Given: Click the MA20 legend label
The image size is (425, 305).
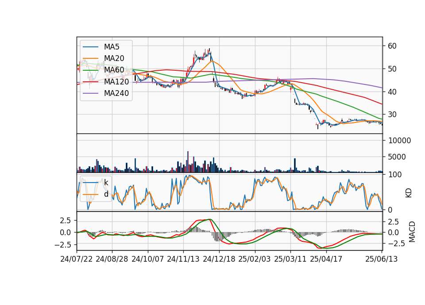Looking at the screenshot, I should click(x=114, y=58).
